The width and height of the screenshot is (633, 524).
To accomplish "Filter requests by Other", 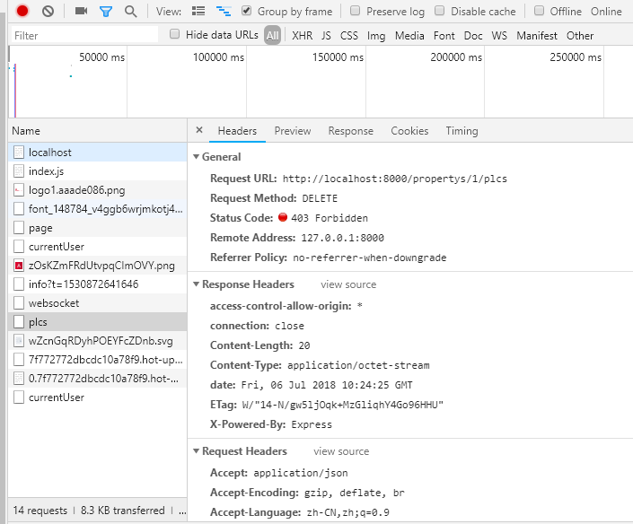I will click(580, 36).
